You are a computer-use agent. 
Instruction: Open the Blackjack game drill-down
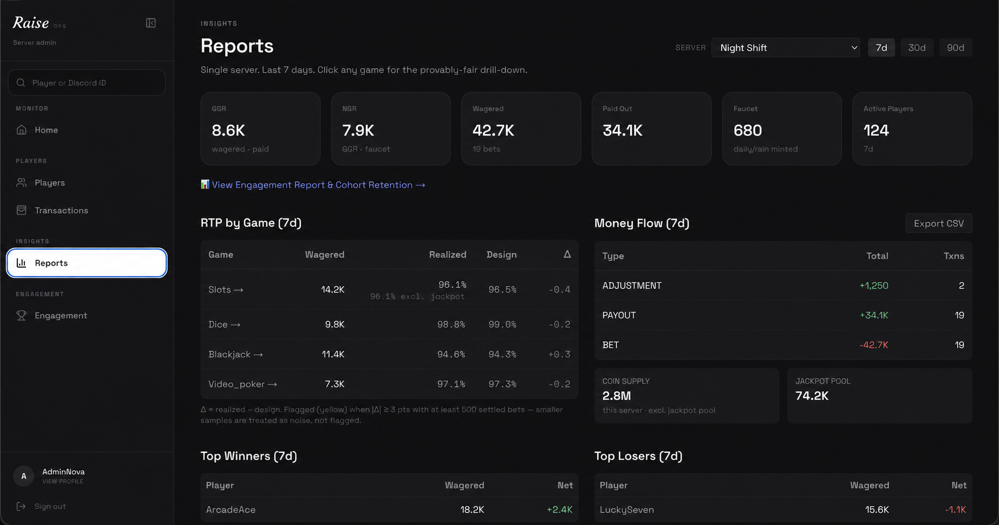(x=236, y=354)
